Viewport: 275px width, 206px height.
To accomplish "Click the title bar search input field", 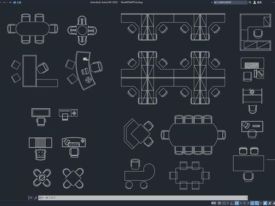I will click(230, 2).
